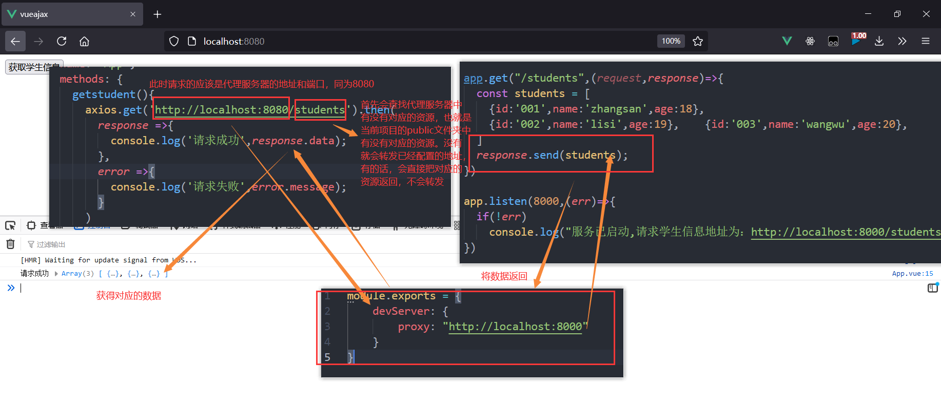Click the 过滤输出 filter field
The height and width of the screenshot is (400, 941).
[x=51, y=244]
